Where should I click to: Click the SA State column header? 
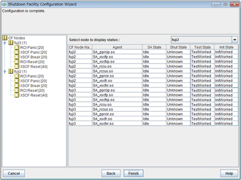(x=154, y=47)
